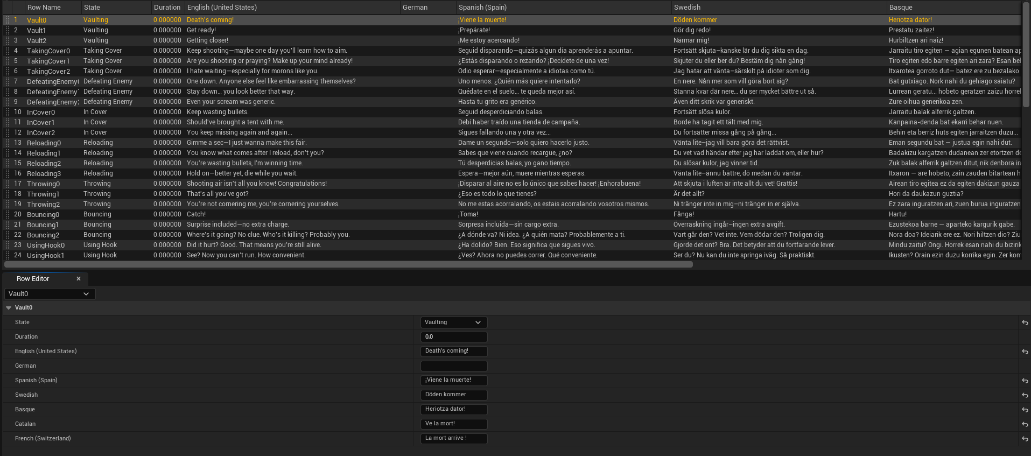Screen dimensions: 1031x456
Task: Click the Duration value input box
Action: [453, 337]
